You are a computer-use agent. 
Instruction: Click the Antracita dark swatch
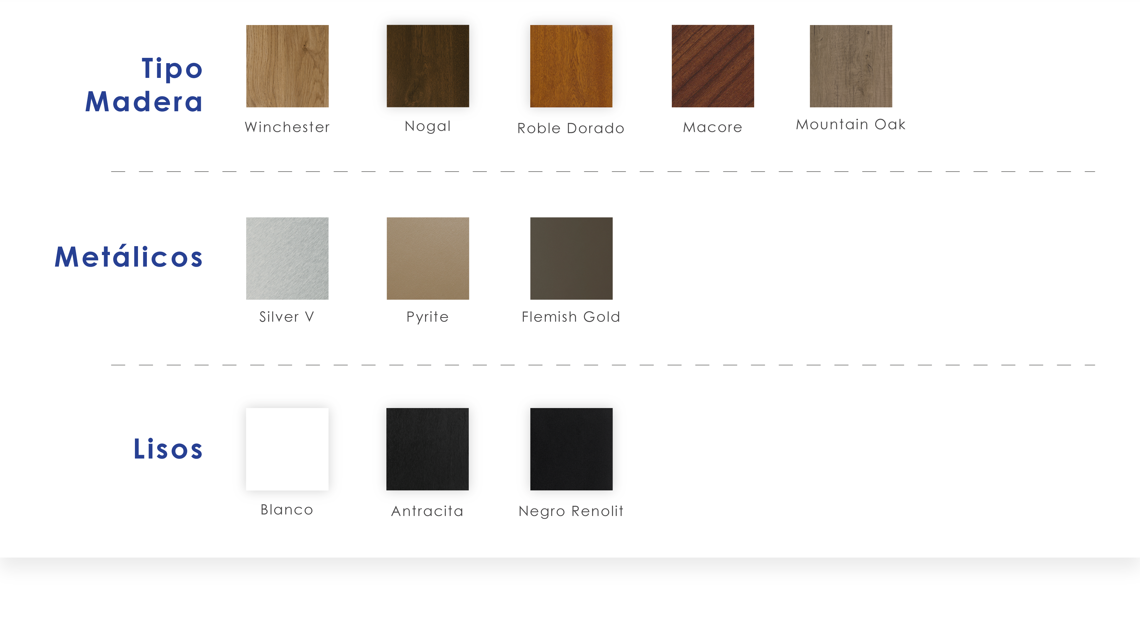(428, 449)
